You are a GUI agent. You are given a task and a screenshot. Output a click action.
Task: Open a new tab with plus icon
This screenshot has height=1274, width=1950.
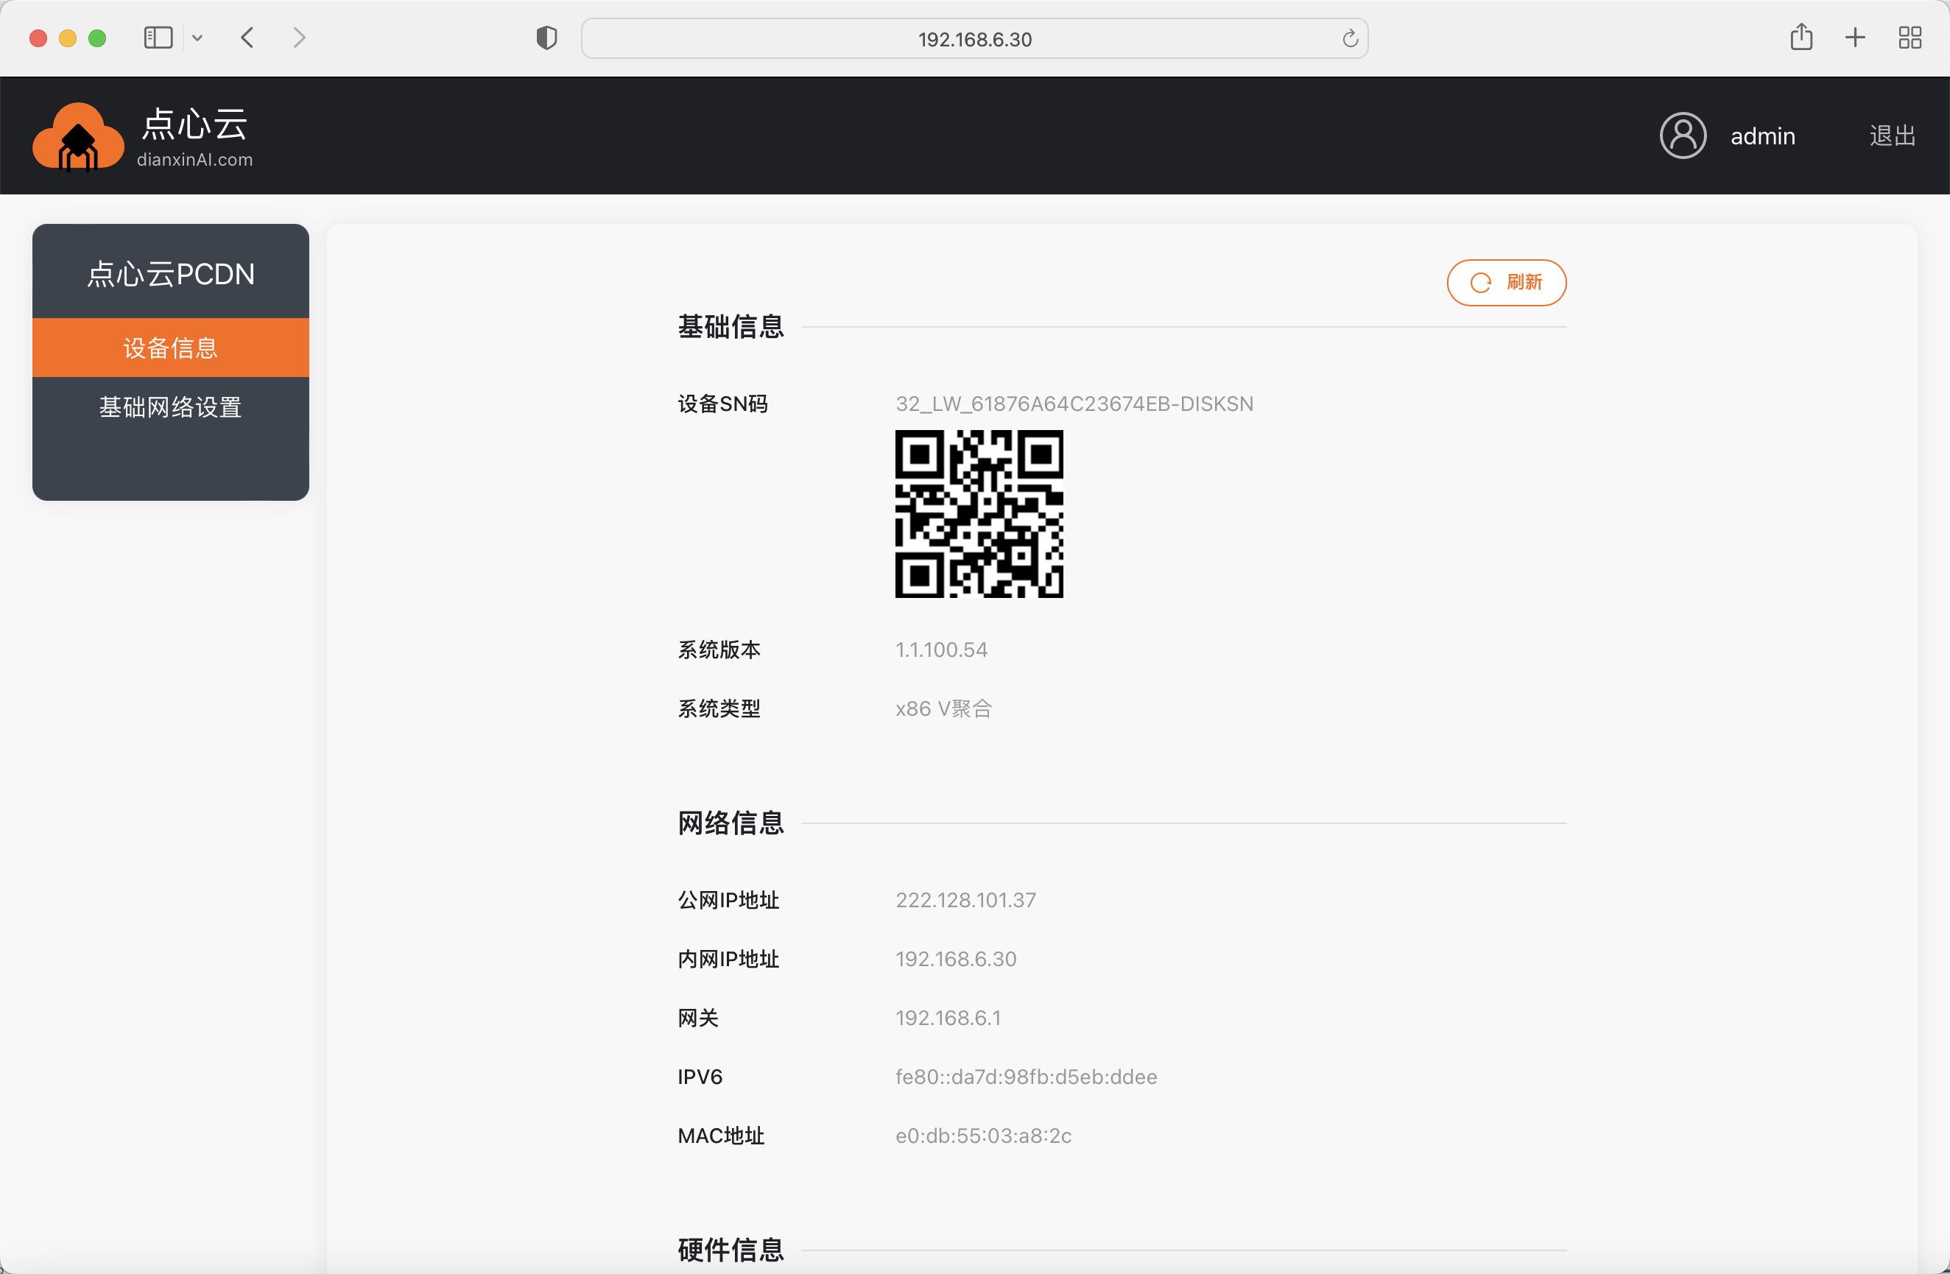coord(1855,38)
